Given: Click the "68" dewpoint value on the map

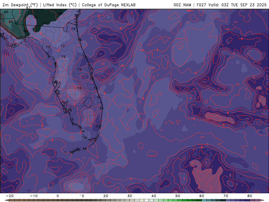Looking at the screenshot, I should [26, 31].
